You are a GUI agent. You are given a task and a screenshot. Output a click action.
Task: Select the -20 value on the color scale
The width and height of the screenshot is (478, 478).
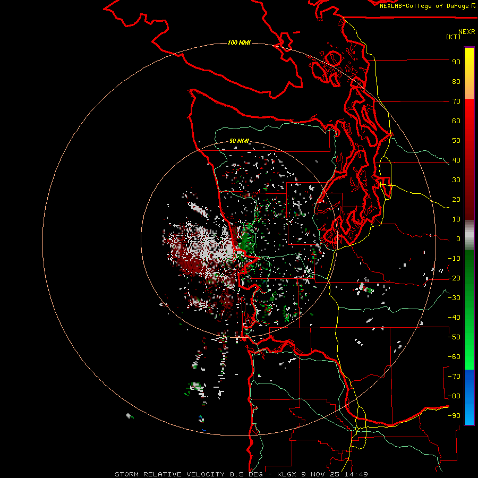pos(454,278)
